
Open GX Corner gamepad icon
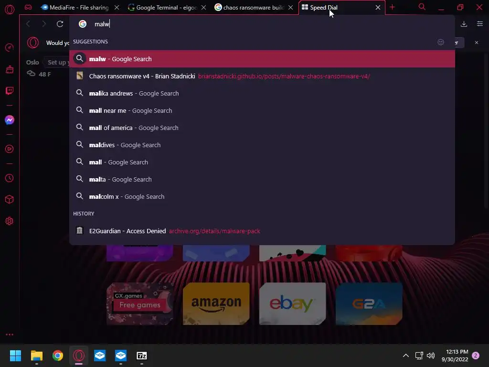coord(28,8)
